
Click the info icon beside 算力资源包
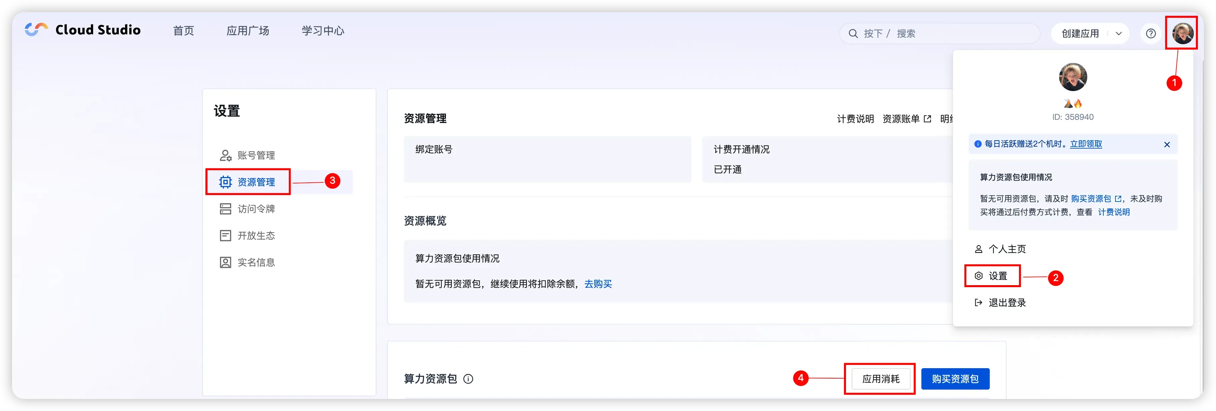point(468,379)
